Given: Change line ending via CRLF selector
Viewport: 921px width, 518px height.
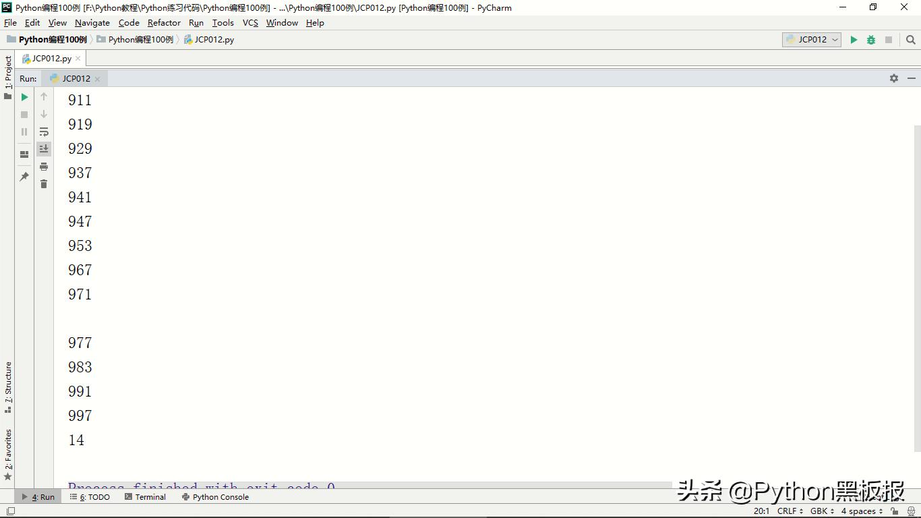Looking at the screenshot, I should (788, 511).
